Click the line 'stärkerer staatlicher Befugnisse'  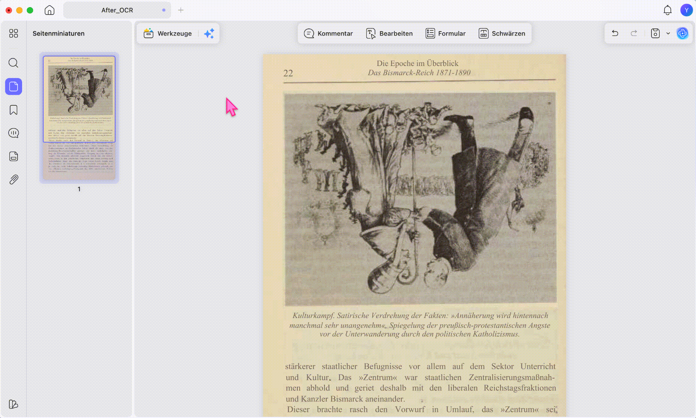coord(420,366)
